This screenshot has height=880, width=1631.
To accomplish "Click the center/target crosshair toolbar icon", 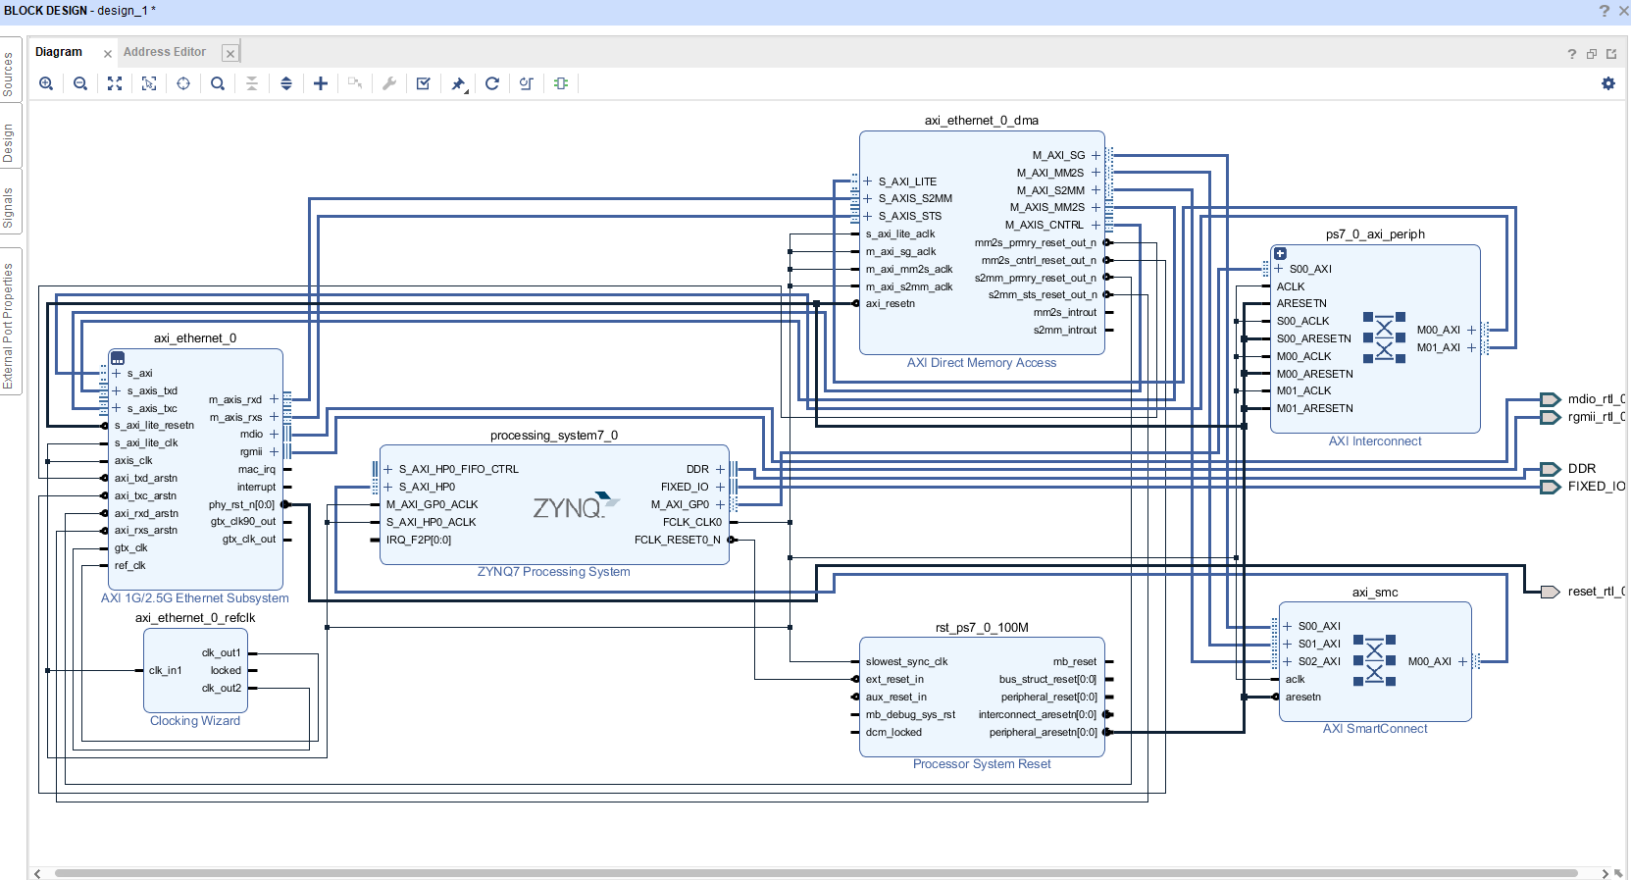I will 183,83.
